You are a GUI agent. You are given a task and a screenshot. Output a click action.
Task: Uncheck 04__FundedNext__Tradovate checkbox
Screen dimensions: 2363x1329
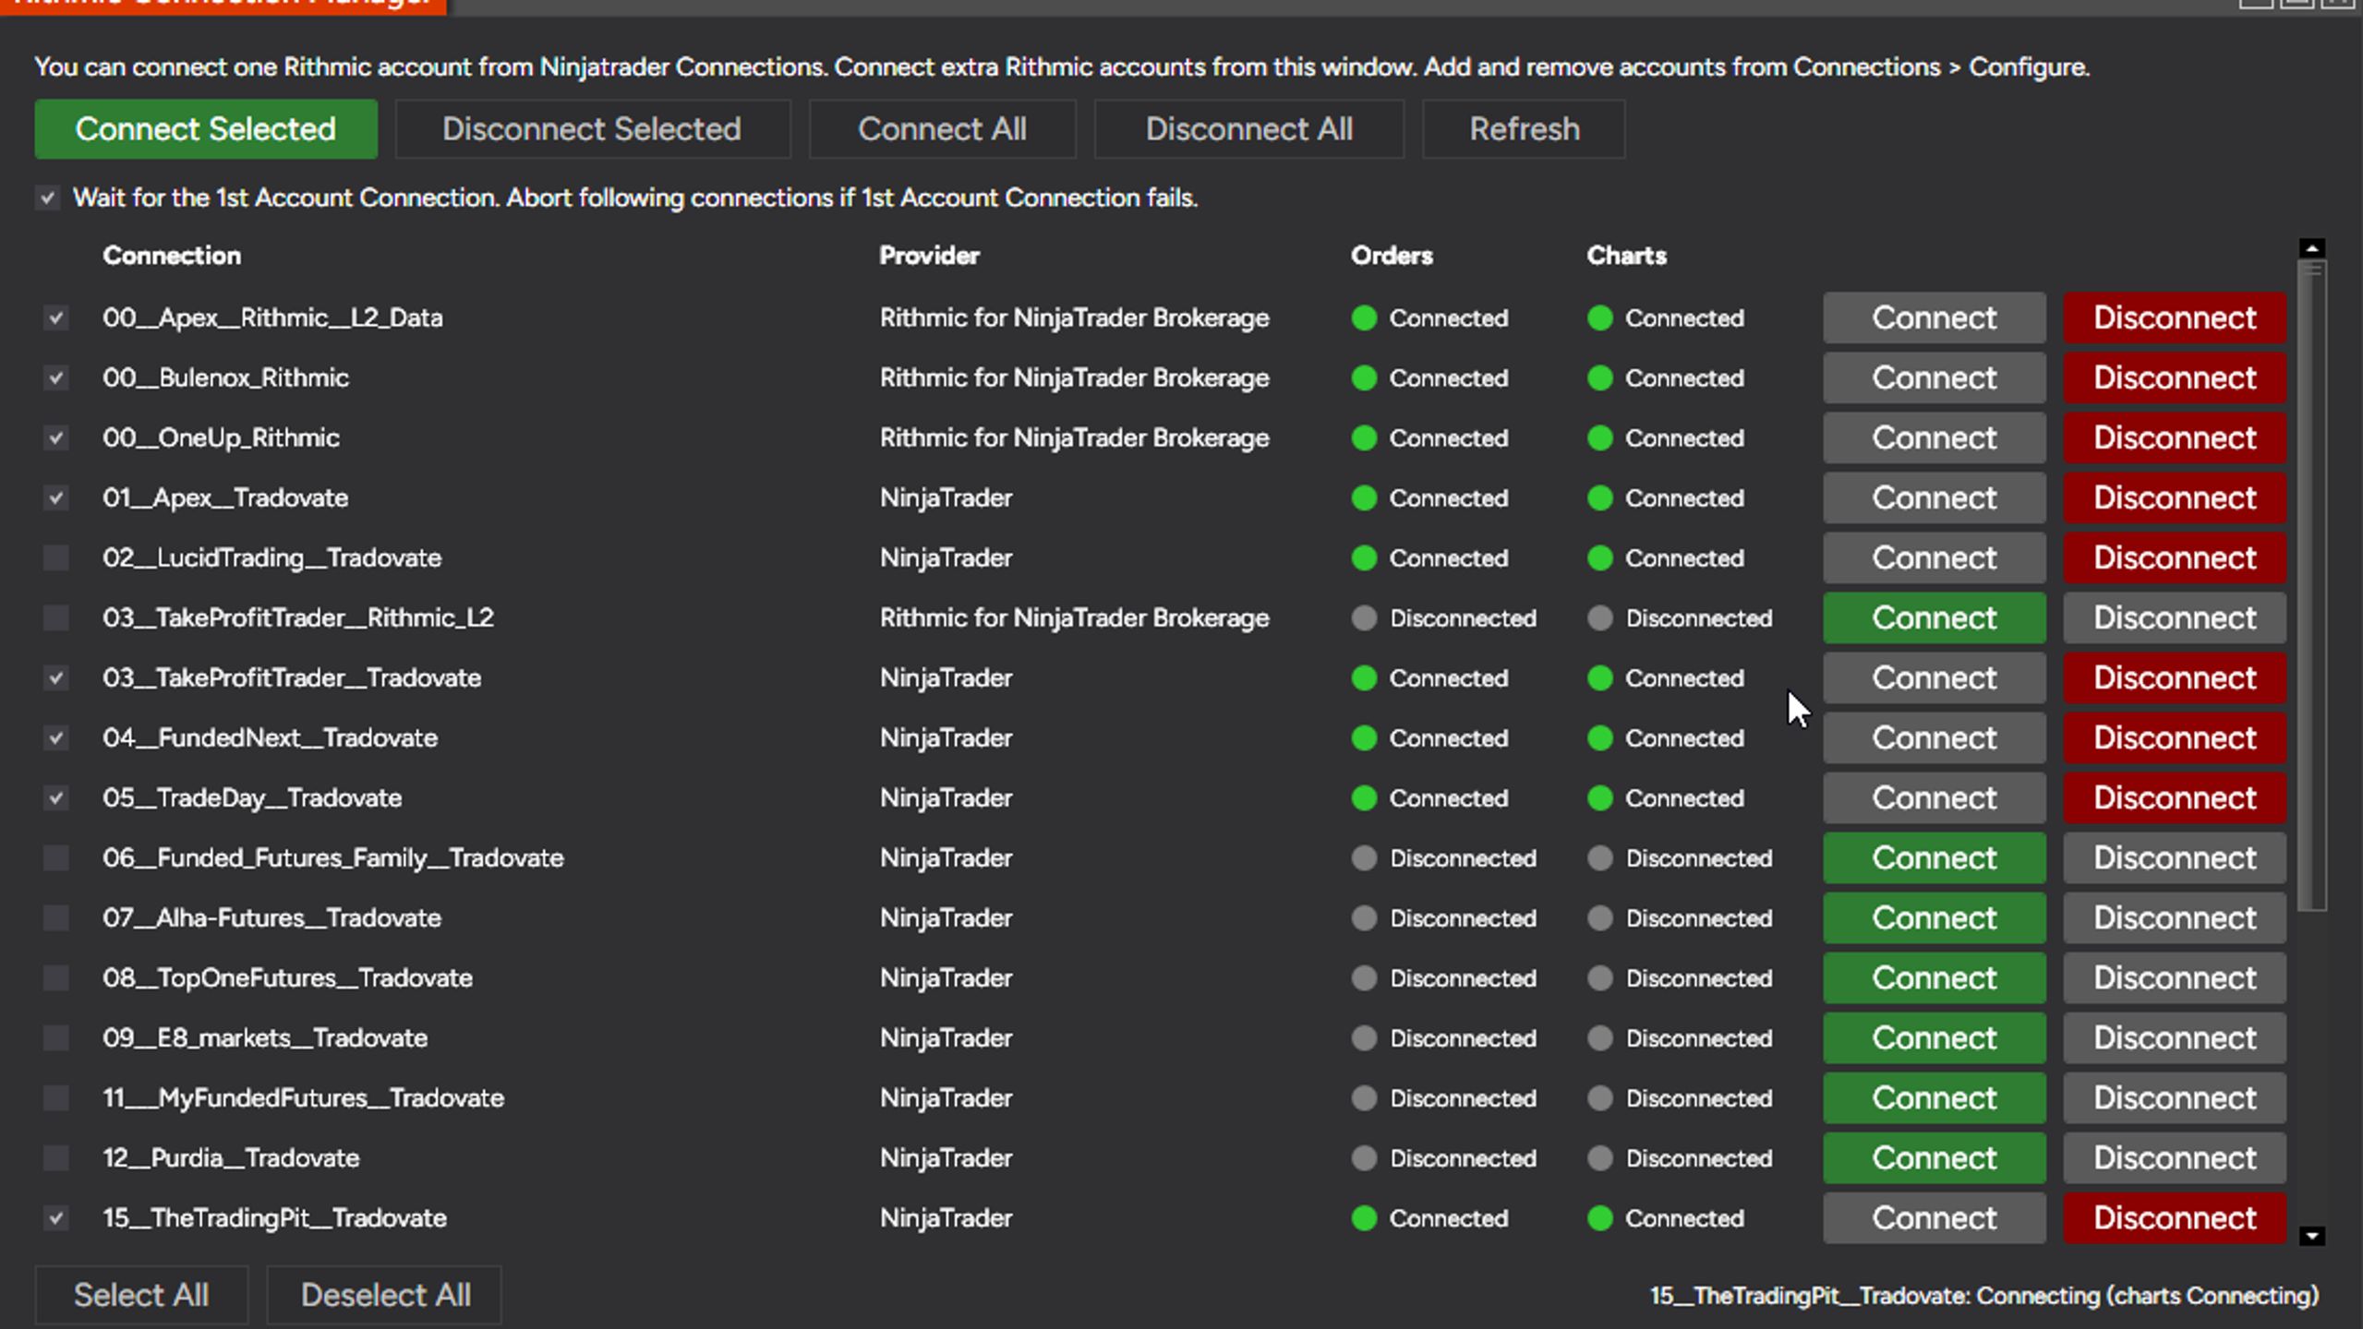(x=55, y=737)
